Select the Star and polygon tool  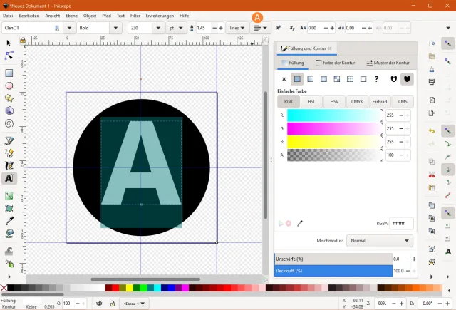pyautogui.click(x=9, y=98)
